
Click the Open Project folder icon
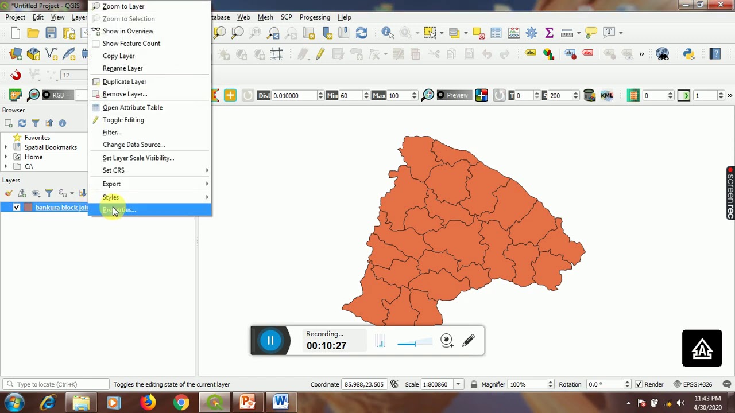pos(33,33)
